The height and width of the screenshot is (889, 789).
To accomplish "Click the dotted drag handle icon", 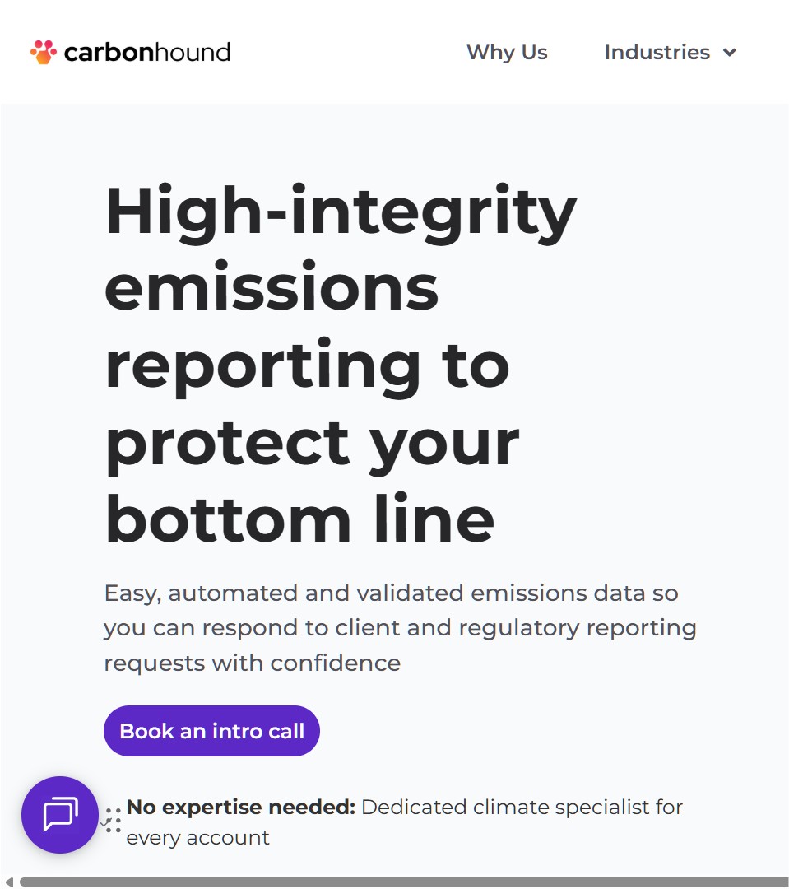I will (x=114, y=820).
